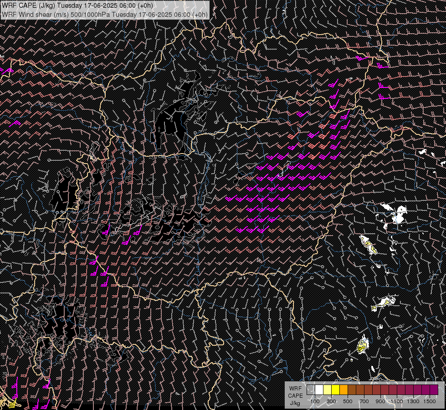Click the orange legend swatch before 500

pos(343,390)
